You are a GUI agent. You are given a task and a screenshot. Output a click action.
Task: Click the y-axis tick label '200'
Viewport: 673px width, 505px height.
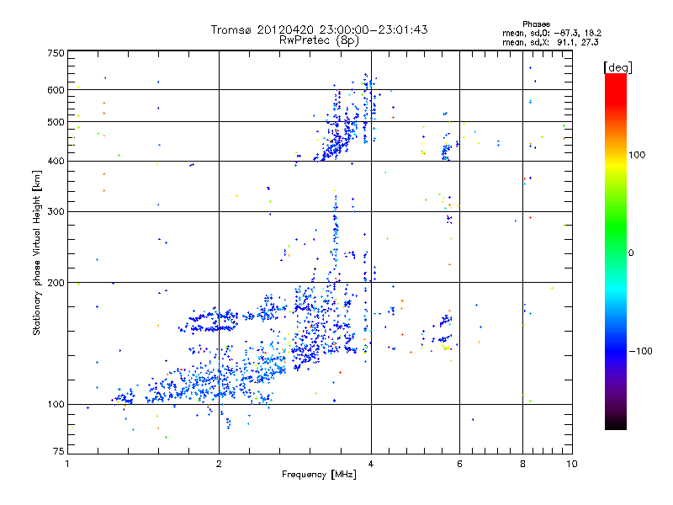tap(56, 283)
